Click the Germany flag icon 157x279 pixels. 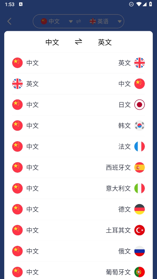[139, 209]
